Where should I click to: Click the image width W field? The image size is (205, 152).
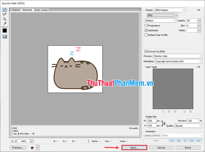[x=152, y=121]
